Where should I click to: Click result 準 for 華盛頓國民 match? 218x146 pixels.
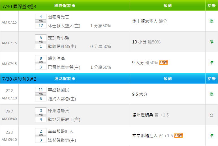(x=211, y=94)
